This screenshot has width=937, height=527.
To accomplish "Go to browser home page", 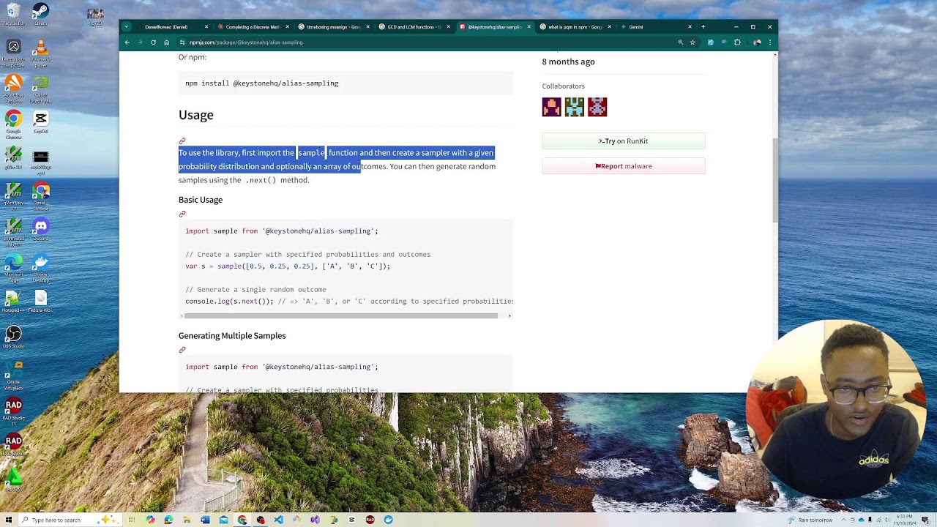I will click(x=166, y=42).
